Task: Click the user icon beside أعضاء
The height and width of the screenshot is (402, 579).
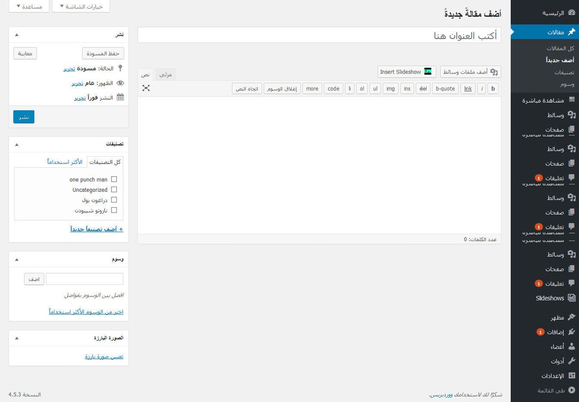Action: tap(572, 346)
